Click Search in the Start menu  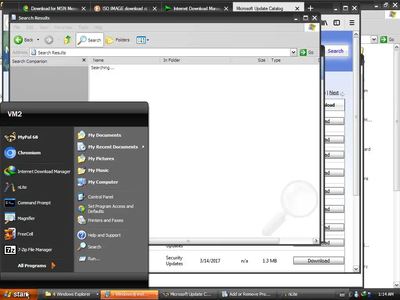(x=89, y=247)
